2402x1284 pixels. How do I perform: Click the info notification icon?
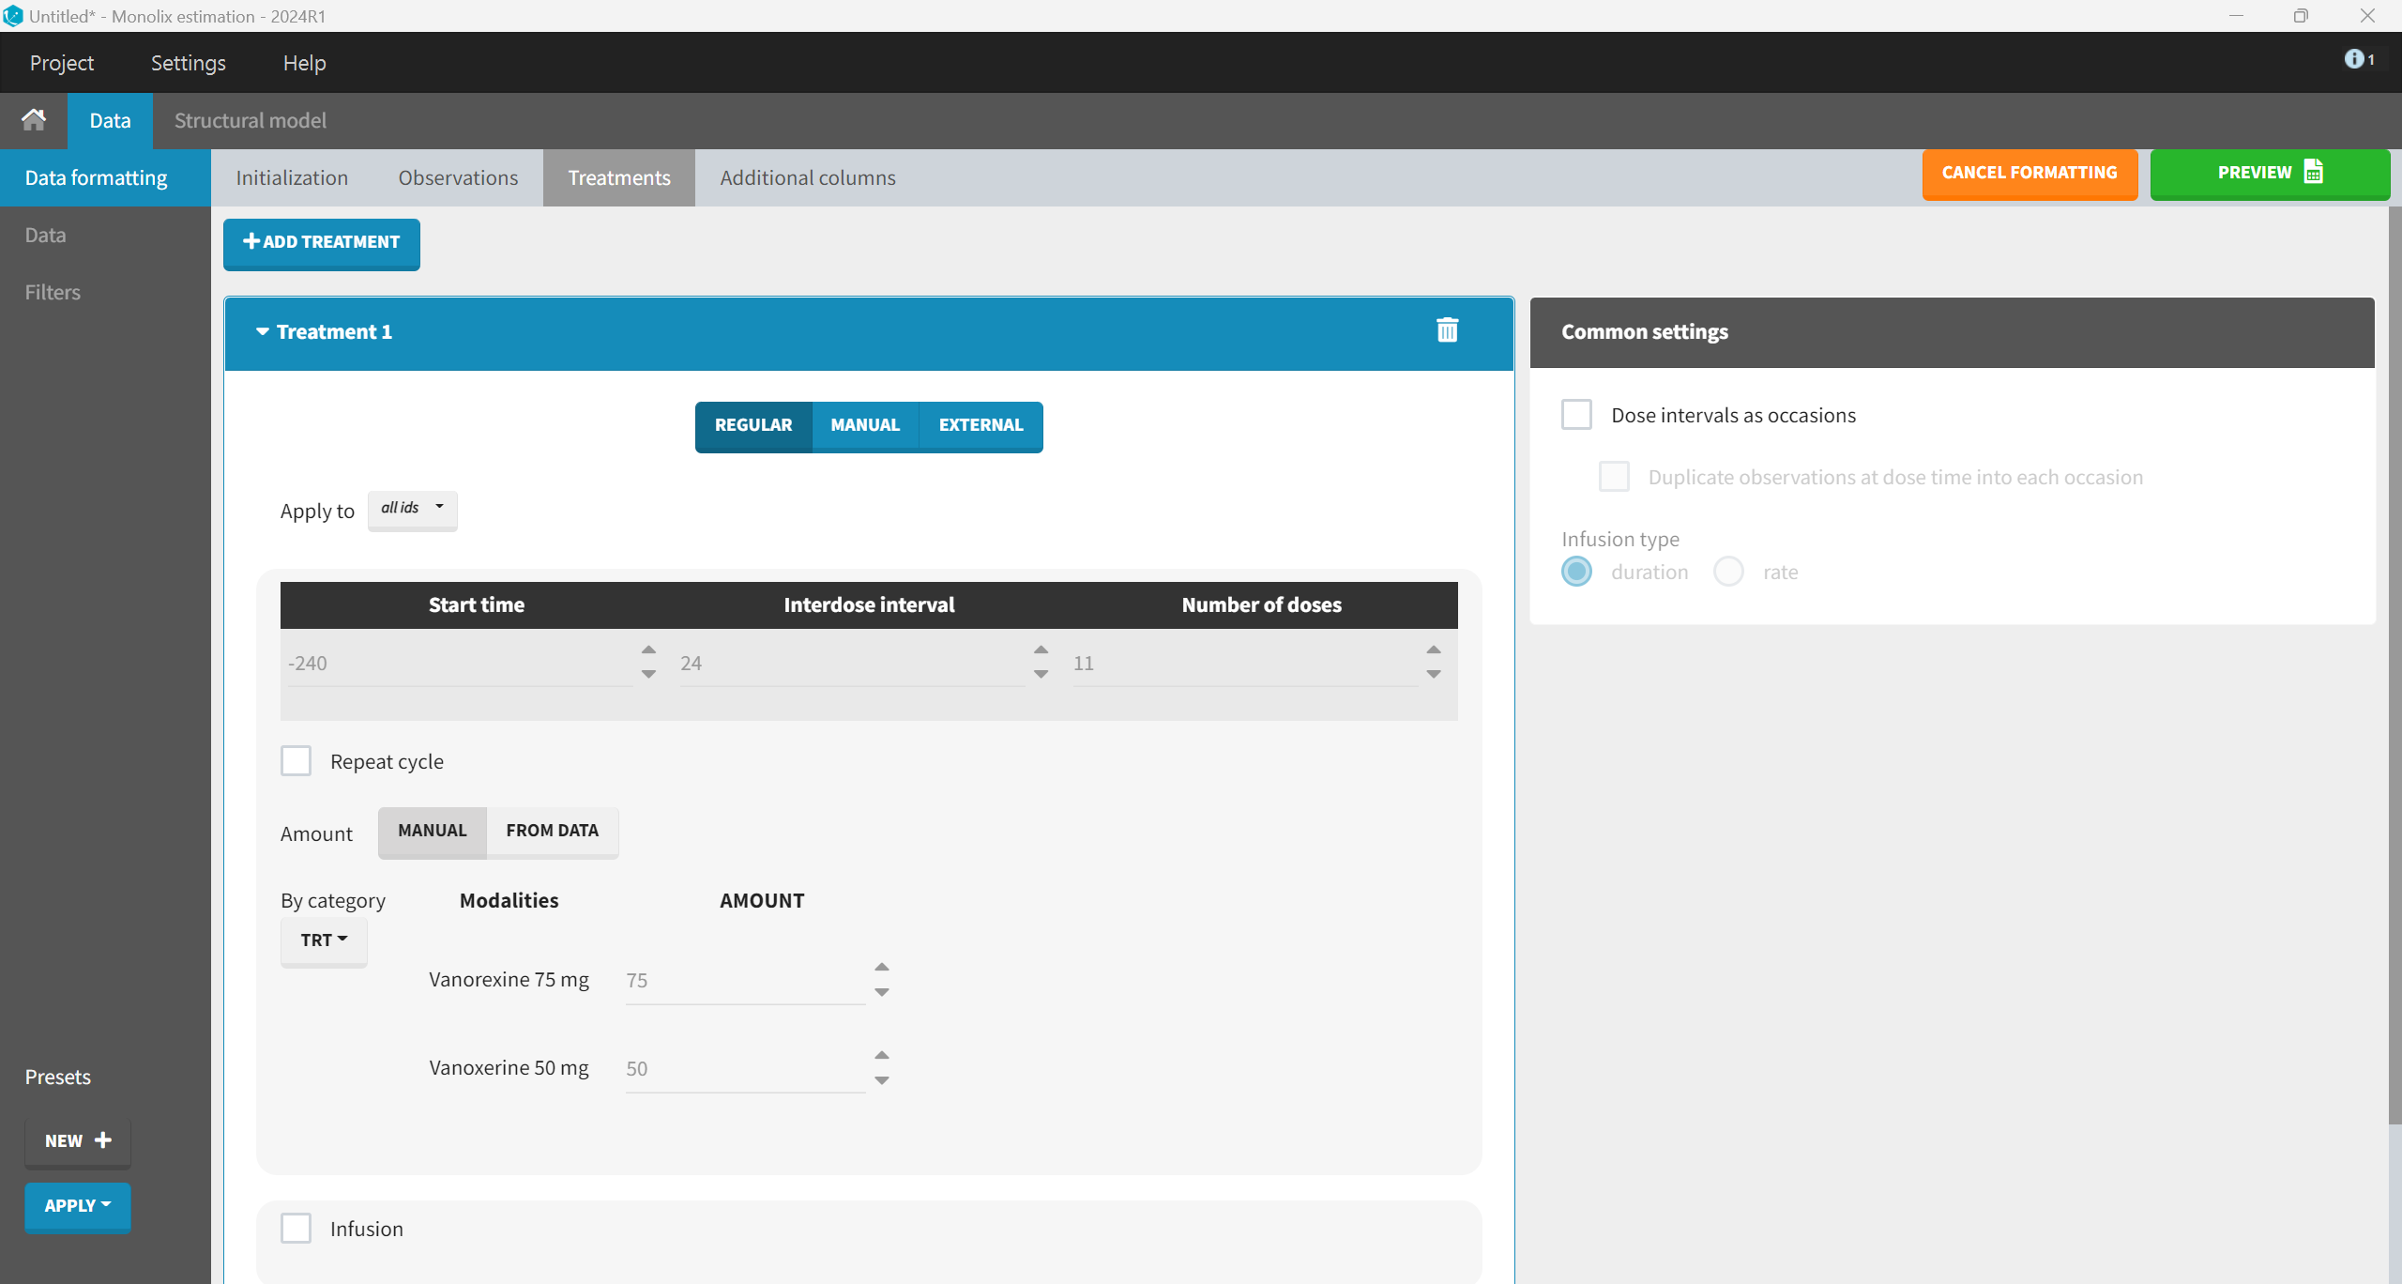click(x=2354, y=59)
